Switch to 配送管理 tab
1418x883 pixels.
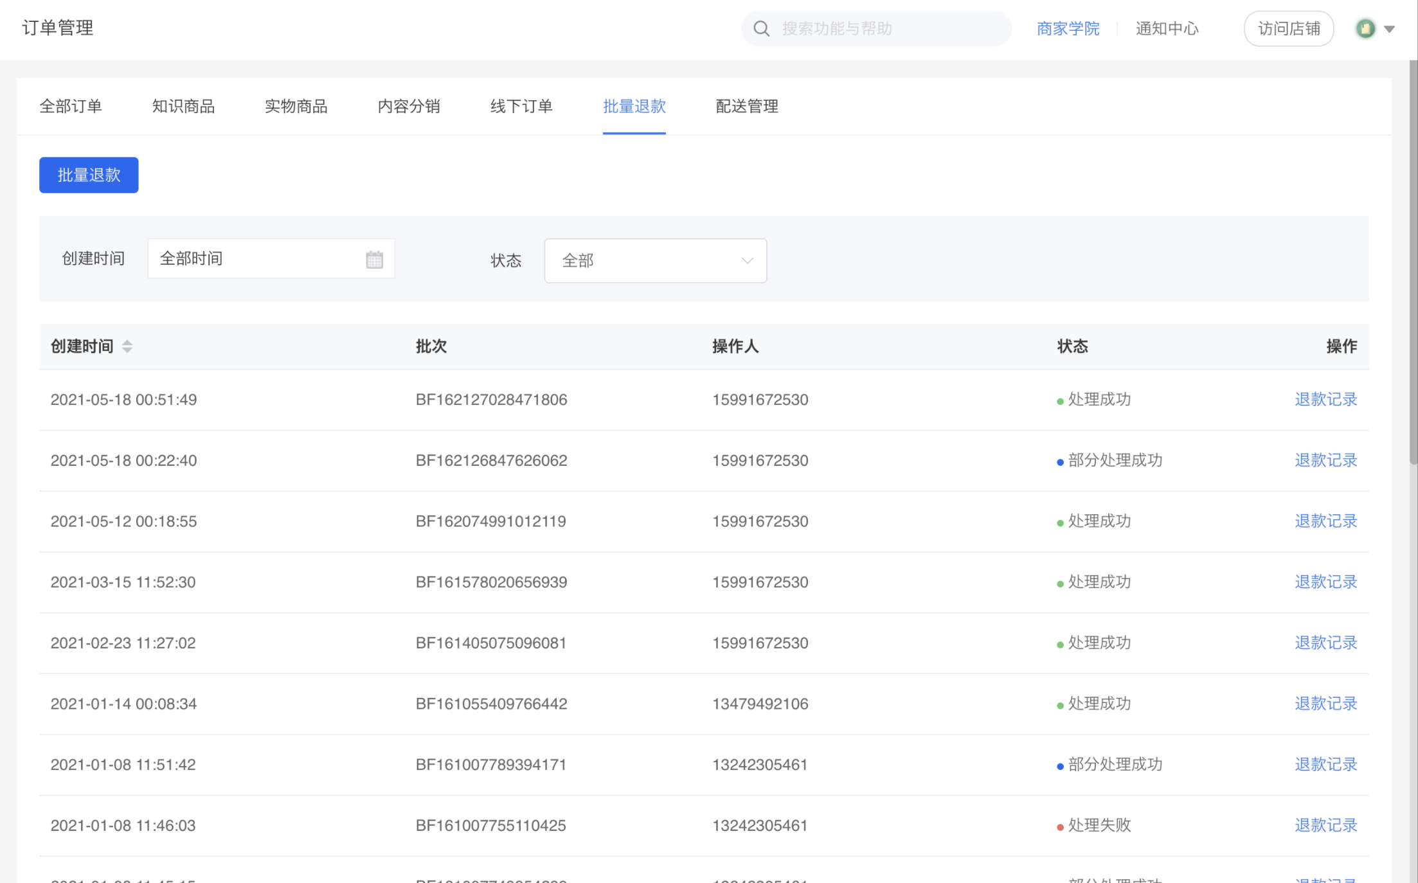click(x=747, y=106)
